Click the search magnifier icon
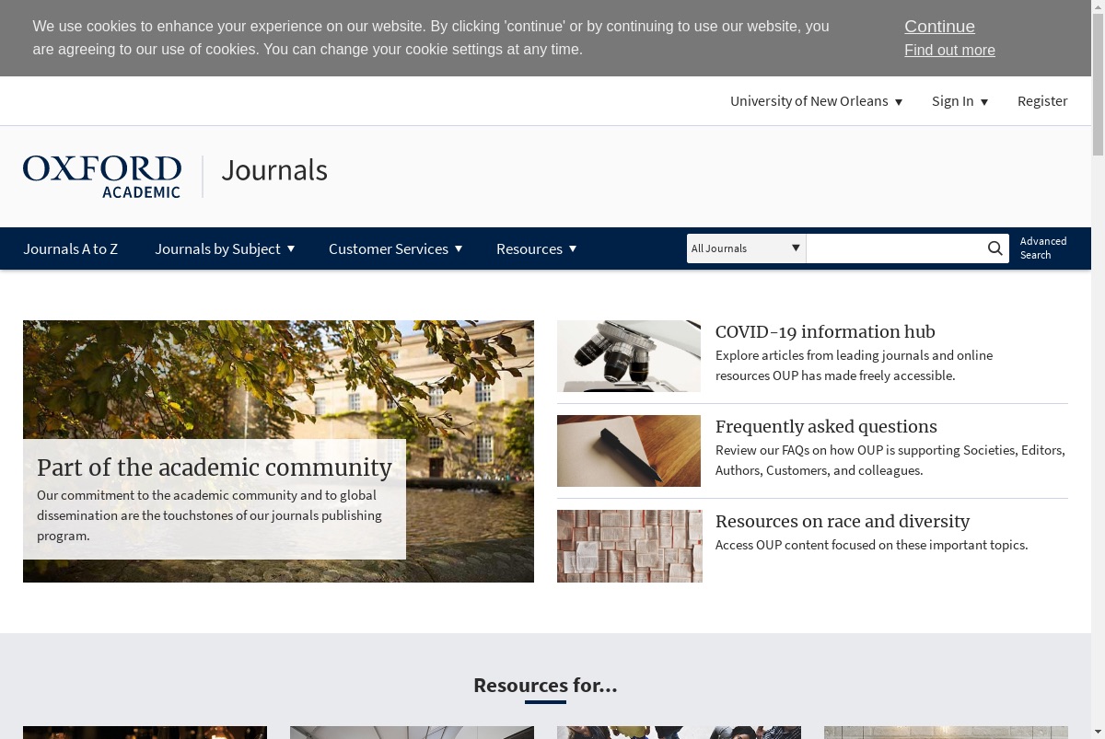Viewport: 1105px width, 739px height. (994, 248)
